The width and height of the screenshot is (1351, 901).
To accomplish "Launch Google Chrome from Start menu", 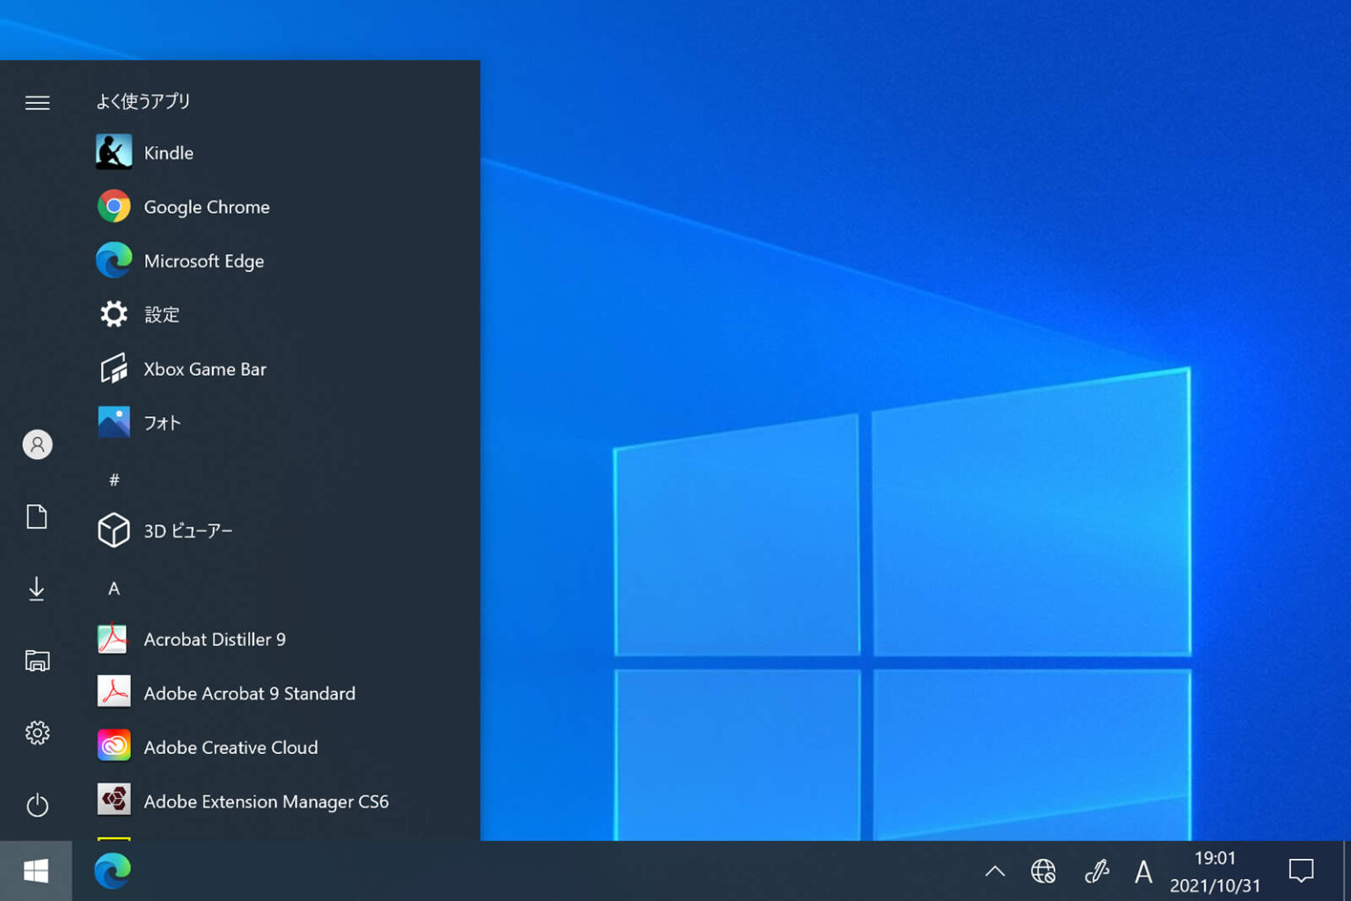I will click(x=206, y=207).
